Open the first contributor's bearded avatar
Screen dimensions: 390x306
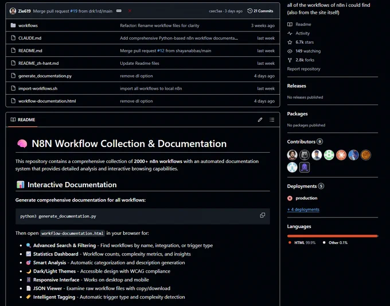click(x=292, y=155)
